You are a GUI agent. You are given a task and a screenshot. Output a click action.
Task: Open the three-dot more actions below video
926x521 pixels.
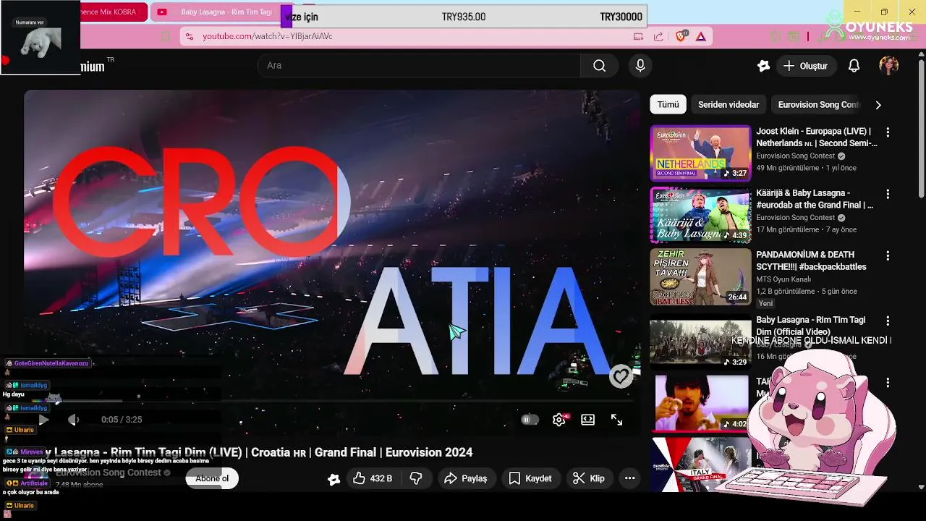(629, 478)
